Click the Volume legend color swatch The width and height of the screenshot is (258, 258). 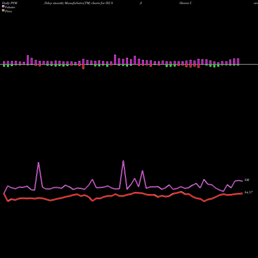pyautogui.click(x=3, y=6)
